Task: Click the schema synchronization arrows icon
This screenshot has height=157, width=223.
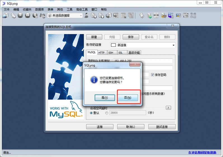Action: click(156, 15)
